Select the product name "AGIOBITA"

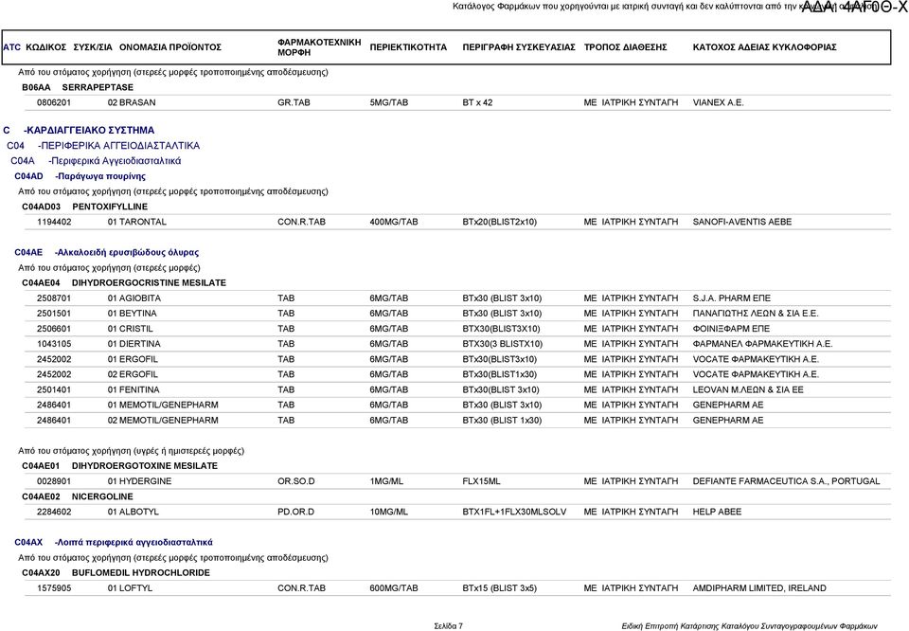pyautogui.click(x=140, y=298)
